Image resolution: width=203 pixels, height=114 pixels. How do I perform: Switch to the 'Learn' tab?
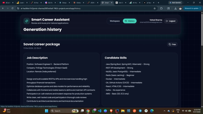pyautogui.click(x=22, y=3)
